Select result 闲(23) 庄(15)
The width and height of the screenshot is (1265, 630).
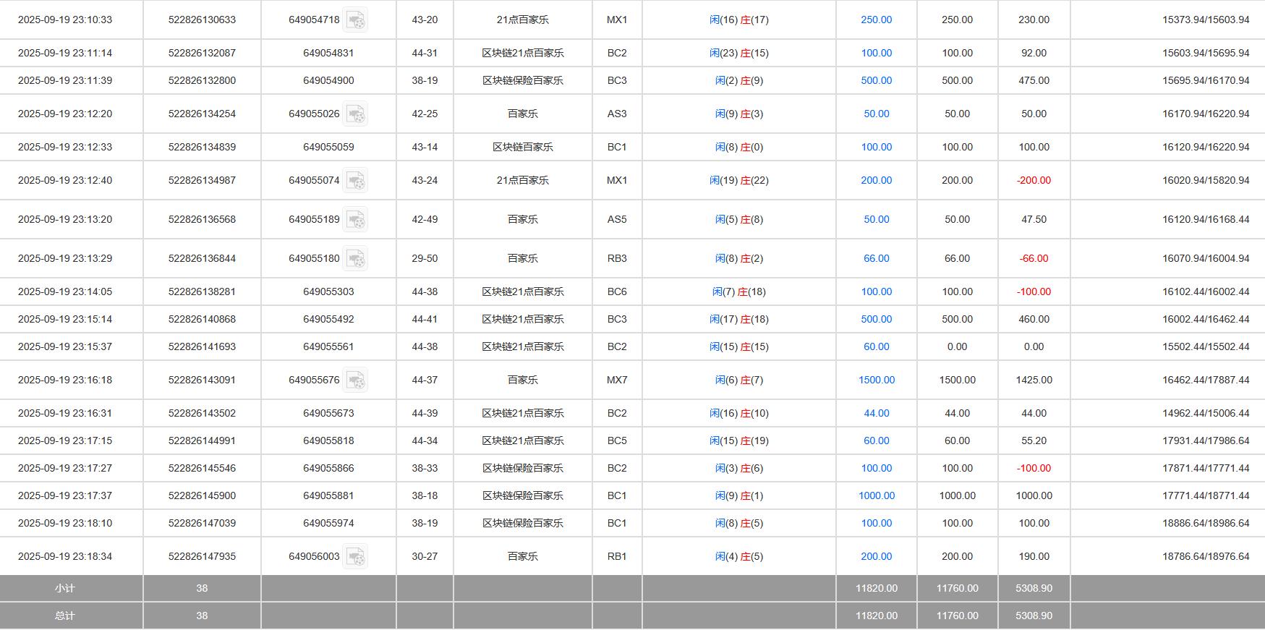pyautogui.click(x=739, y=53)
